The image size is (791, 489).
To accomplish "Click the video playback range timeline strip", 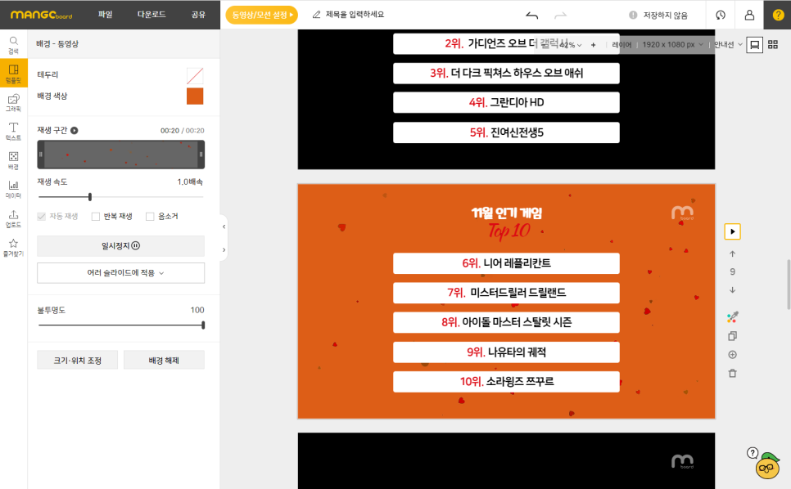I will pyautogui.click(x=120, y=155).
